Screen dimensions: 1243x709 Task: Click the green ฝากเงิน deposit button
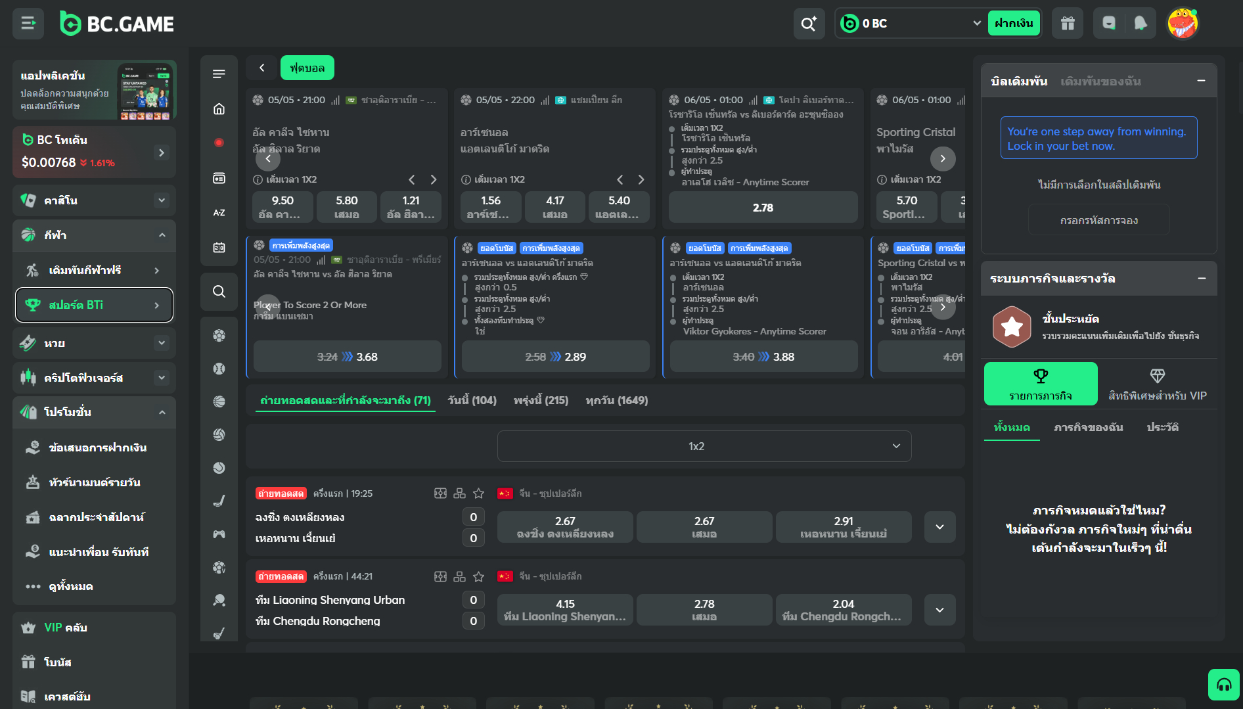tap(1014, 24)
